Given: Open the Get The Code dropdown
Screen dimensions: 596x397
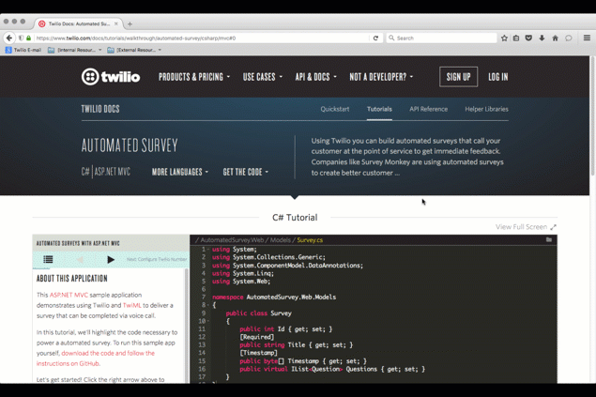Looking at the screenshot, I should [246, 172].
